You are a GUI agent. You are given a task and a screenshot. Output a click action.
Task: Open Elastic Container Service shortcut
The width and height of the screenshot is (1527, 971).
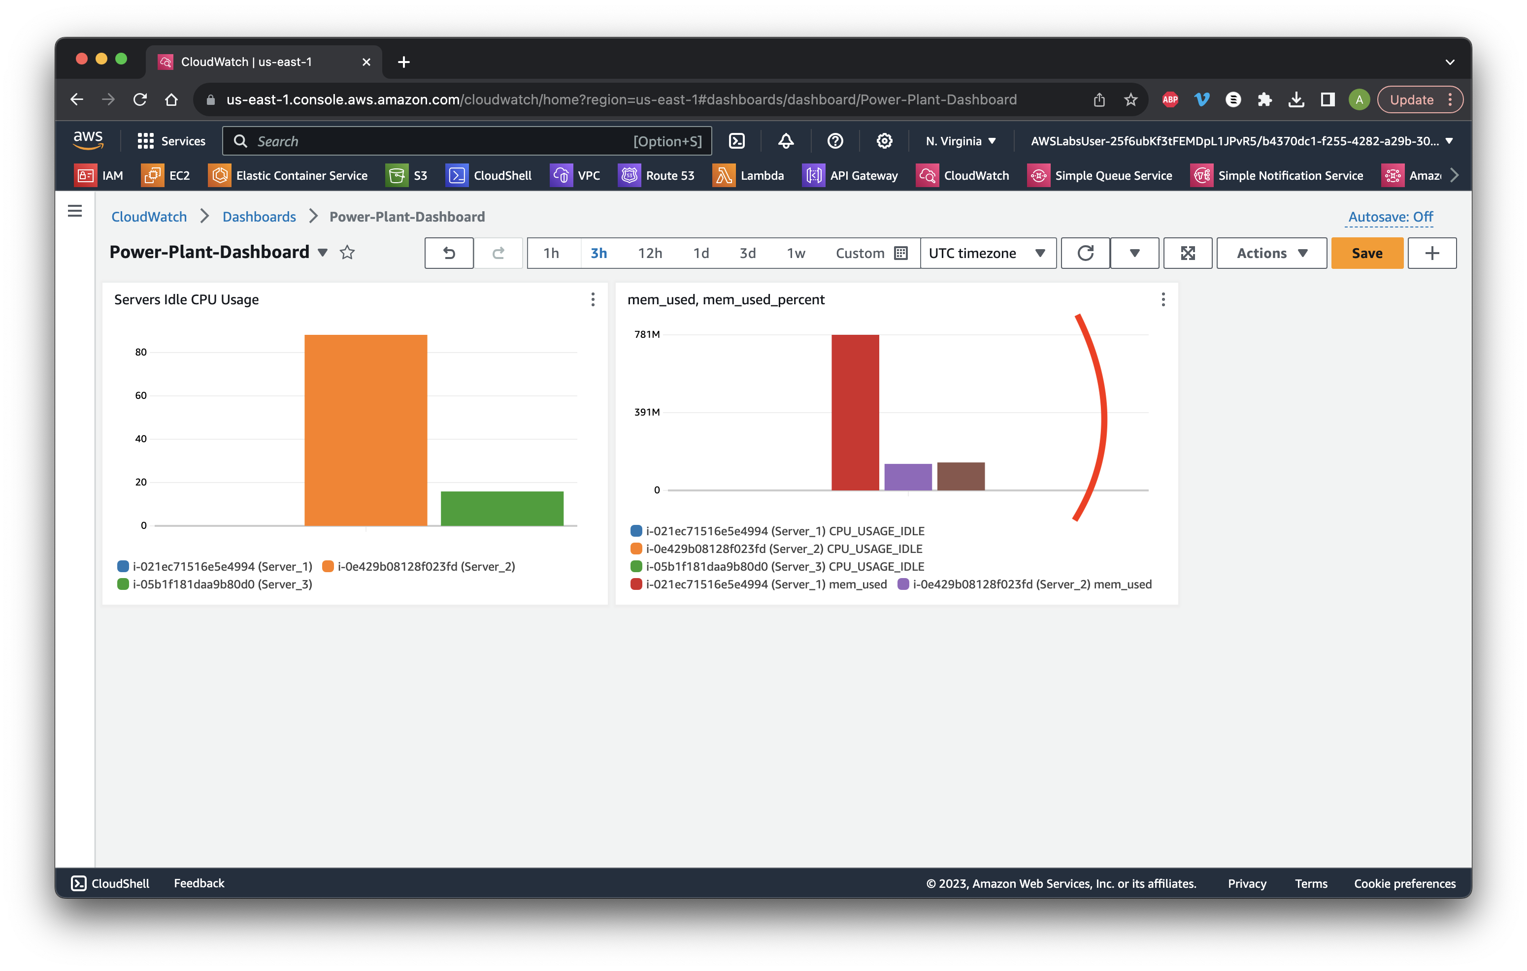tap(288, 176)
